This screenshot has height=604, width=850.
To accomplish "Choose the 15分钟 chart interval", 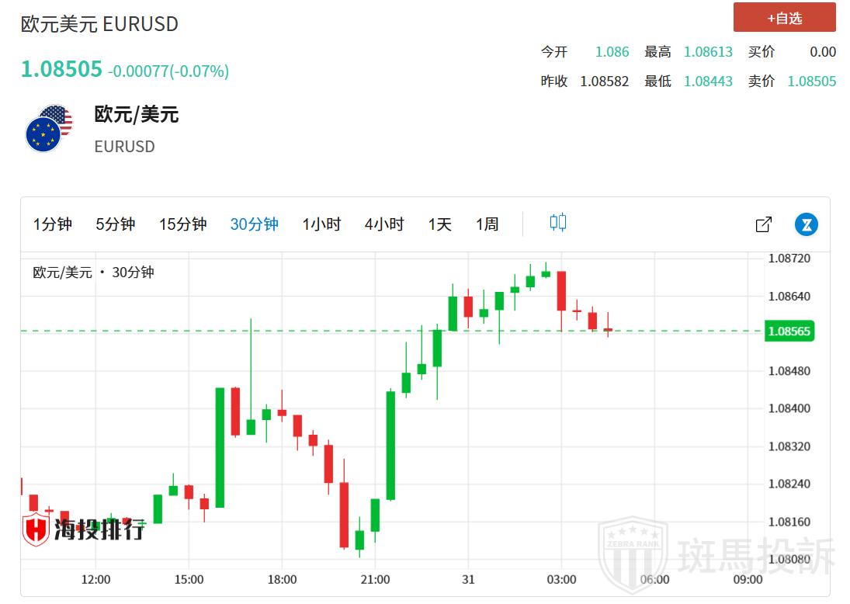I will (x=182, y=224).
